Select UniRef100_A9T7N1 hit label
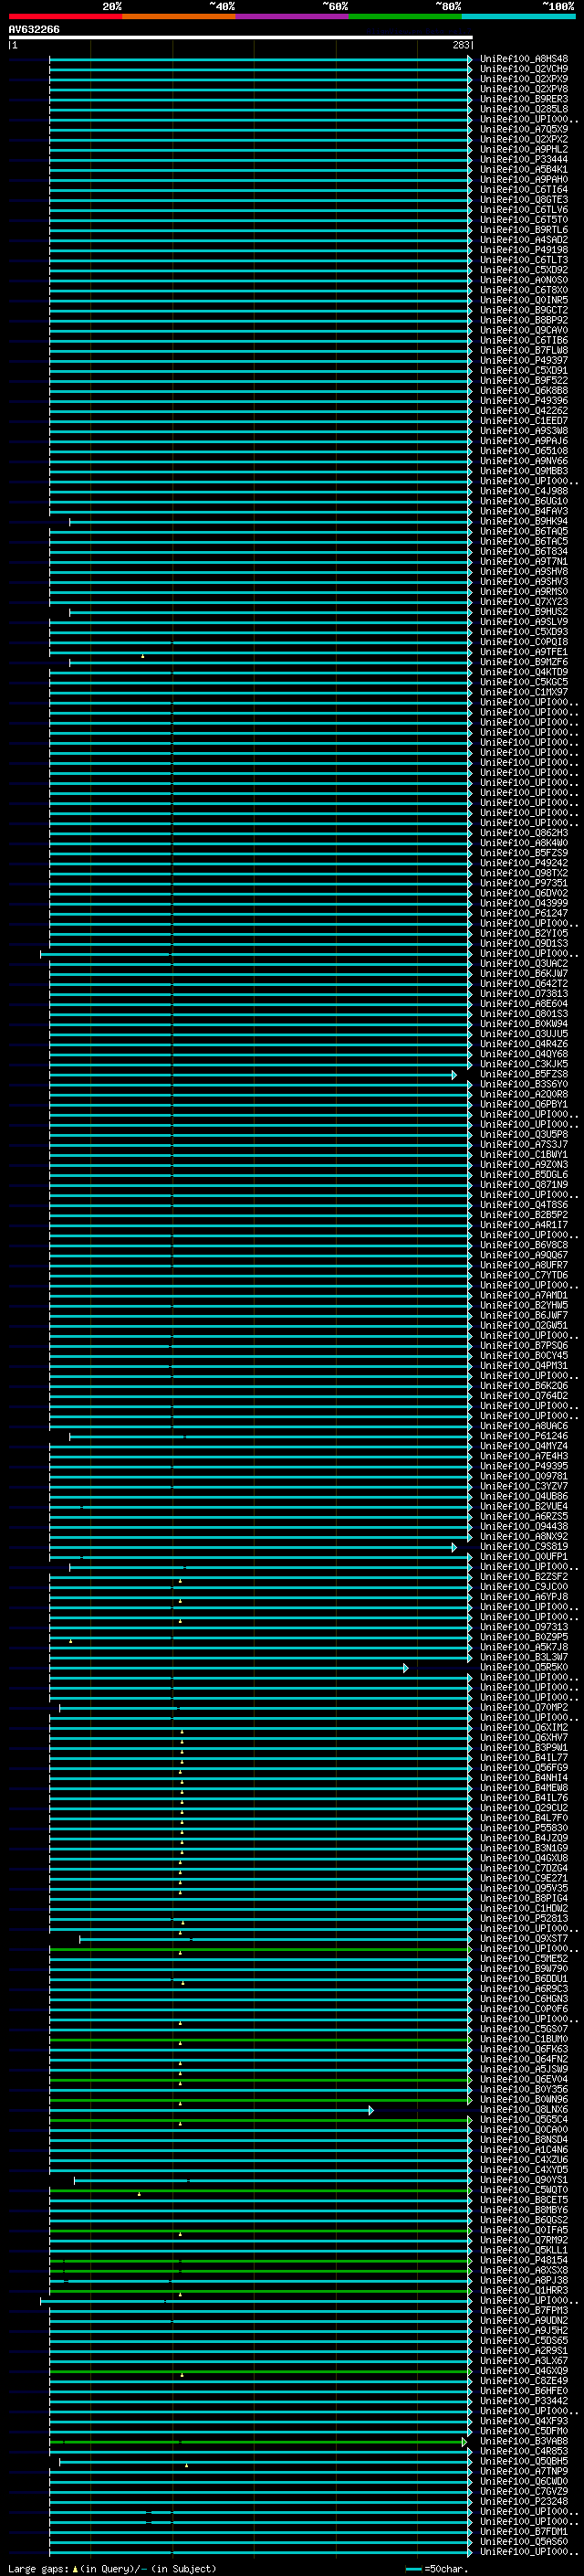 (x=524, y=561)
